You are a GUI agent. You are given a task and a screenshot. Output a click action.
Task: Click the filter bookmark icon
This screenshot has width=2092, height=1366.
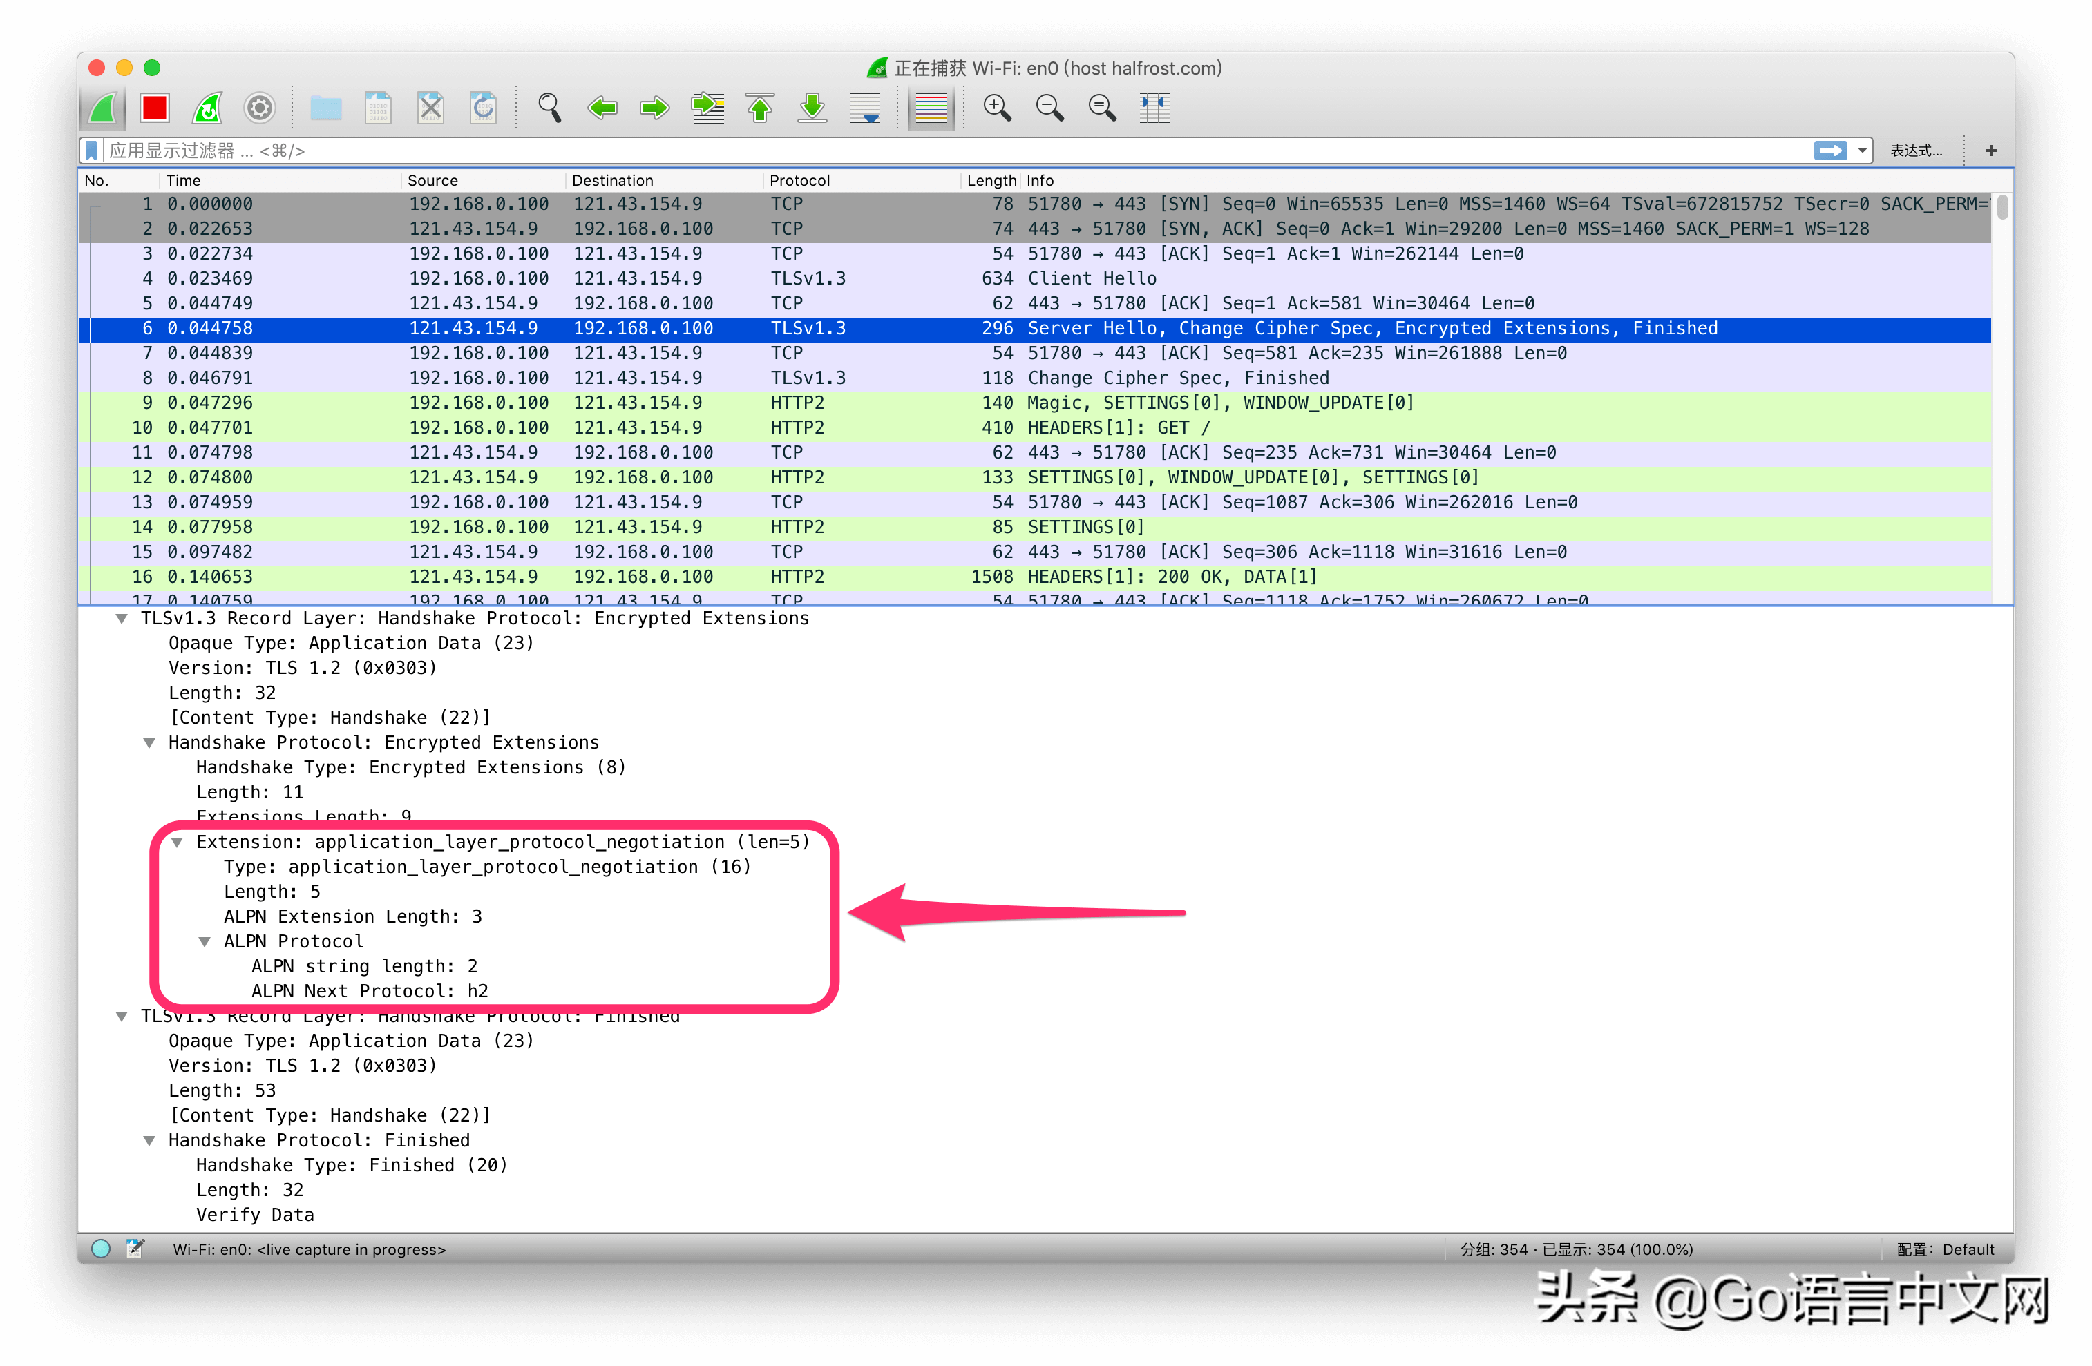91,151
